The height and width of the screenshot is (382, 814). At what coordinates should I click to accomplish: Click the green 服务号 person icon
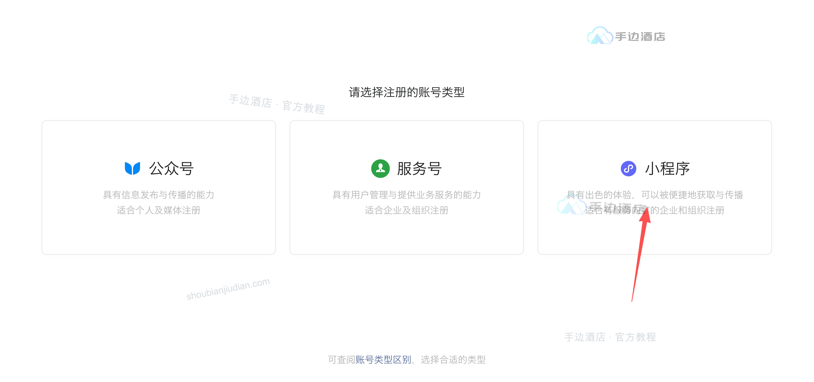pyautogui.click(x=380, y=168)
